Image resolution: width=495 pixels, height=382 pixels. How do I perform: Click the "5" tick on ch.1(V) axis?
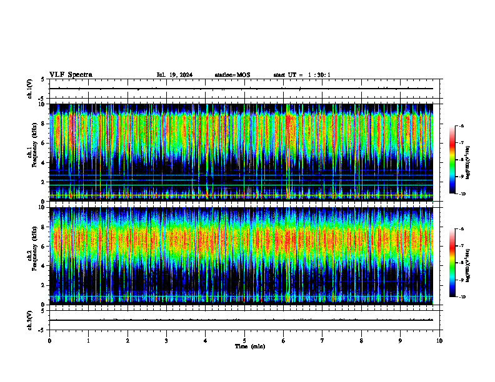tap(44, 79)
